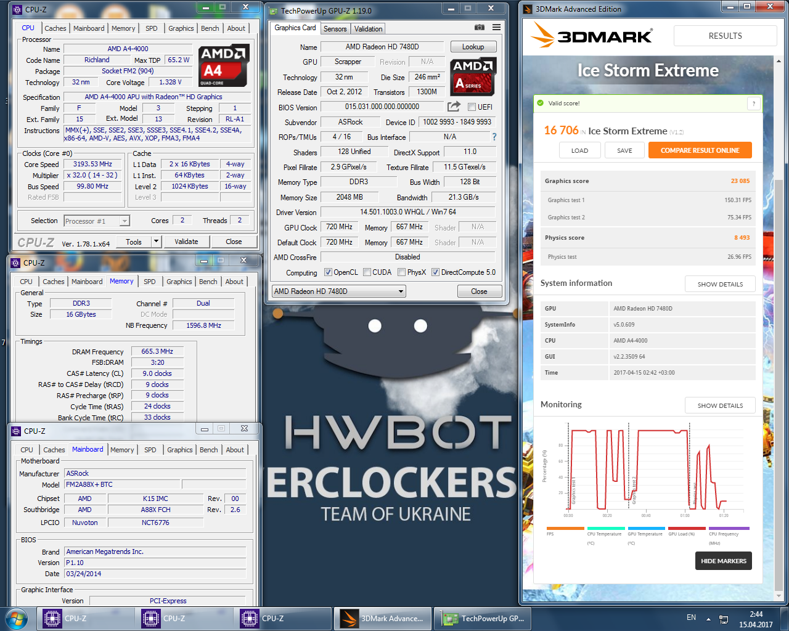This screenshot has width=789, height=631.
Task: Open Graphics tab in the Mainboard CPU-Z window
Action: pos(180,450)
